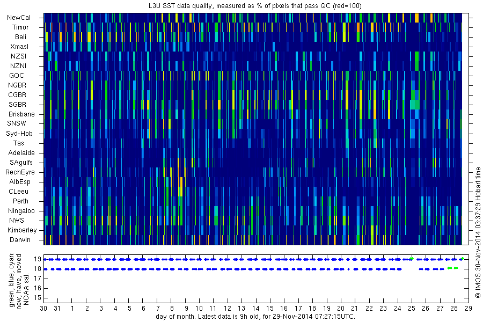The height and width of the screenshot is (322, 483).
Task: Click the 'day of month. Latest data is 9h old' caption
Action: point(255,317)
